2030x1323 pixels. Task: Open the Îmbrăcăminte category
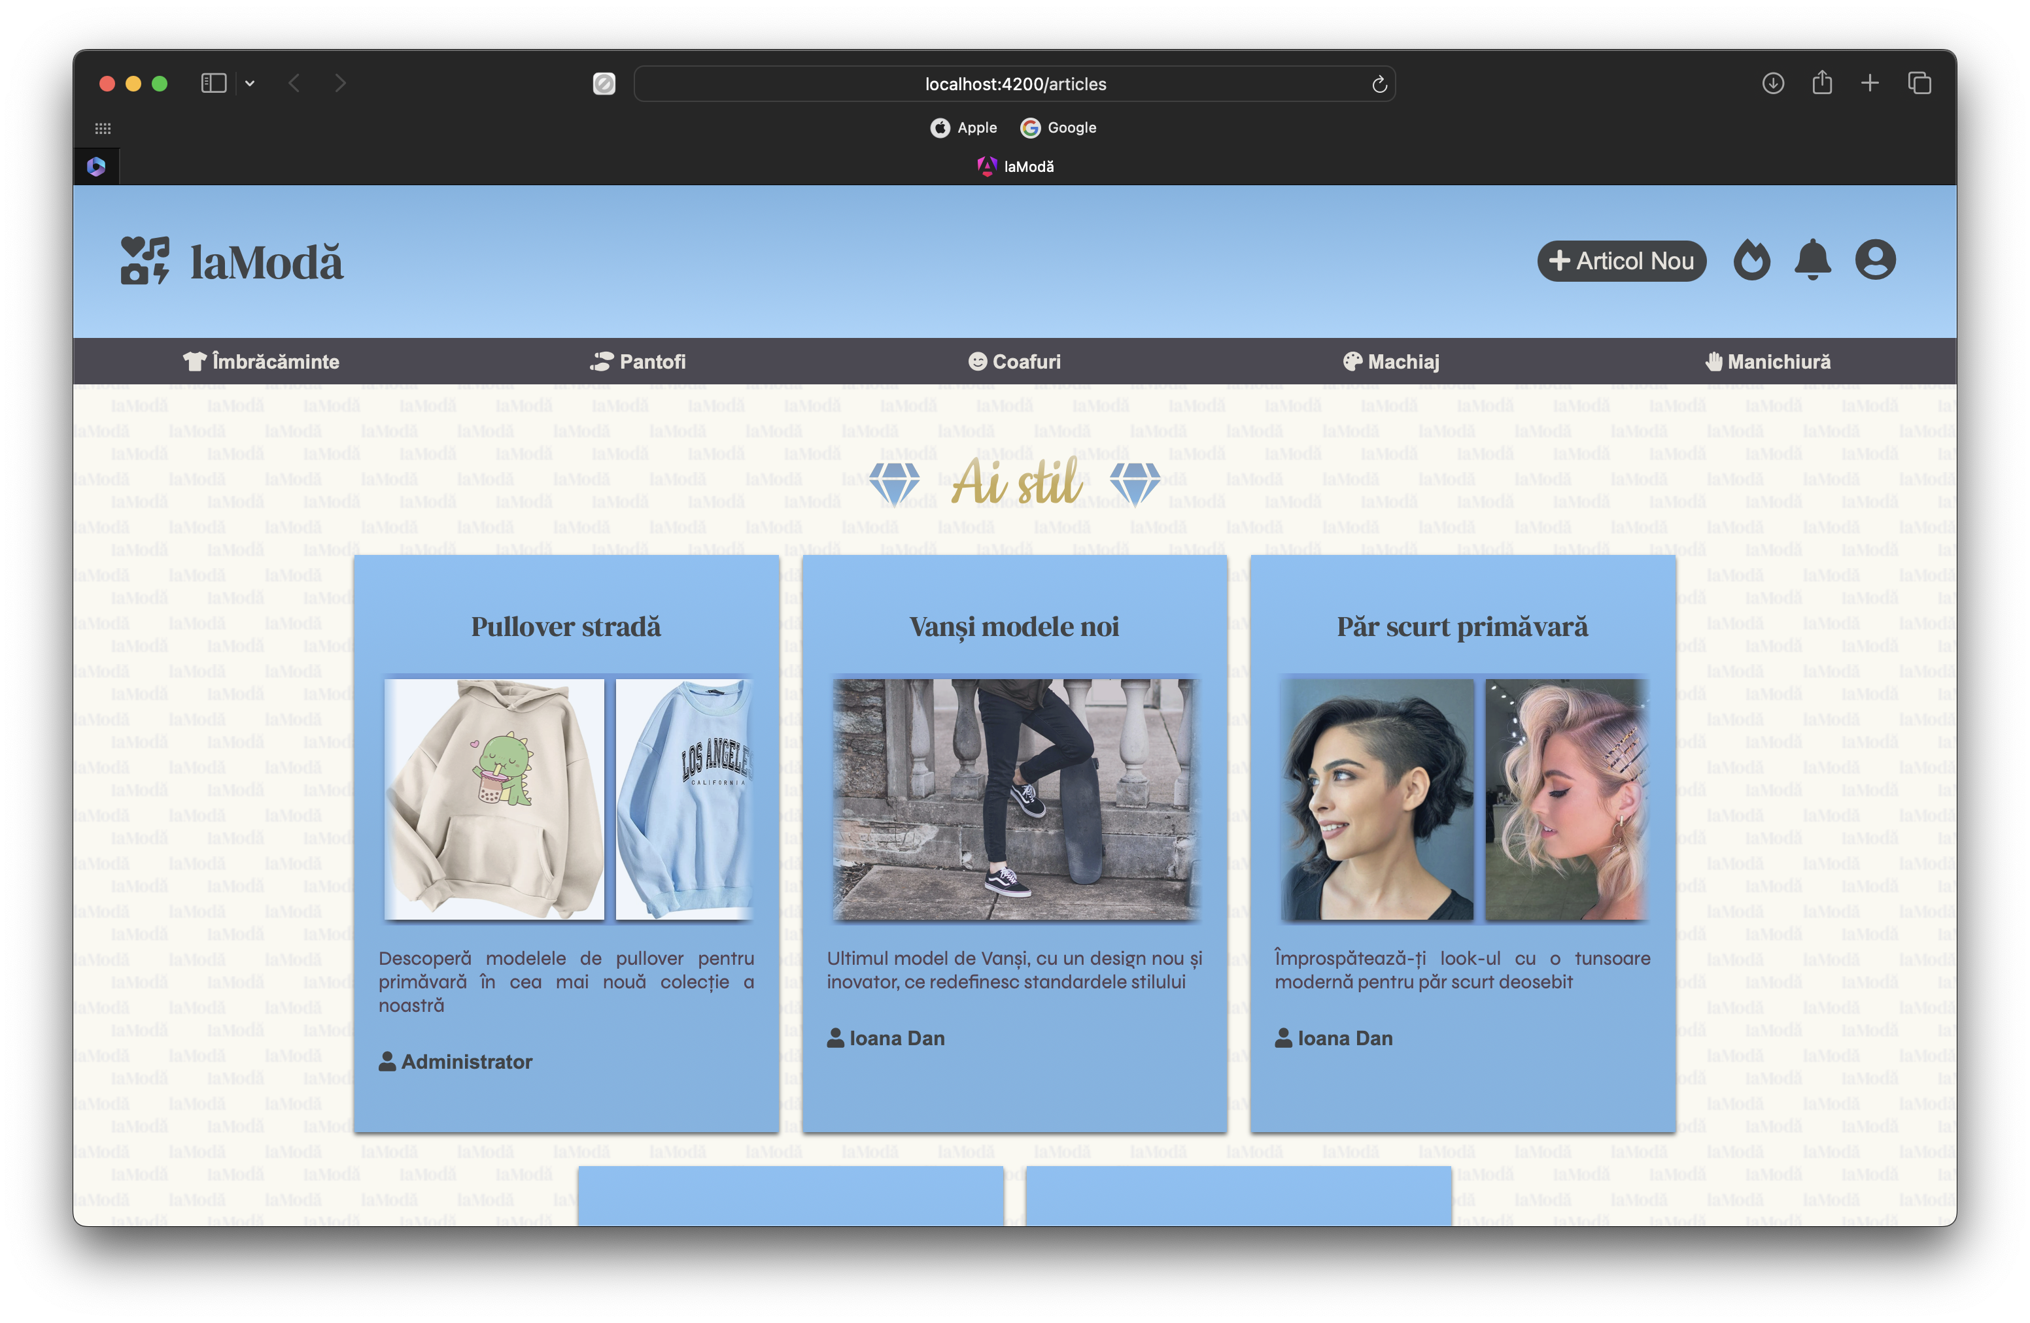pos(261,361)
